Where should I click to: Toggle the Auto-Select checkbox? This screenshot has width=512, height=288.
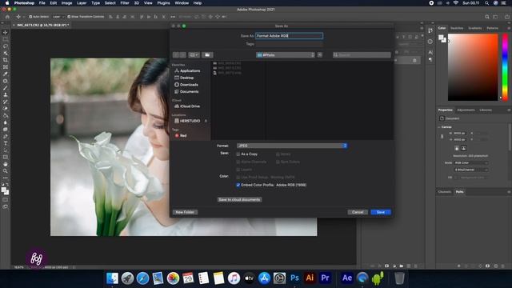(x=30, y=17)
